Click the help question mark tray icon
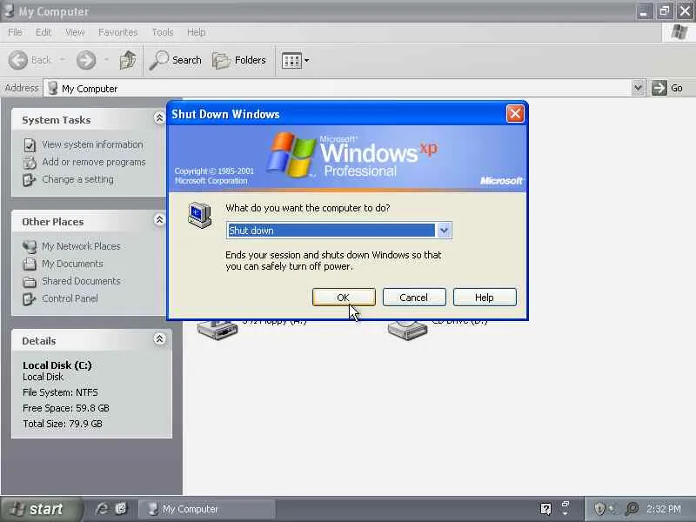This screenshot has height=522, width=696. 546,509
